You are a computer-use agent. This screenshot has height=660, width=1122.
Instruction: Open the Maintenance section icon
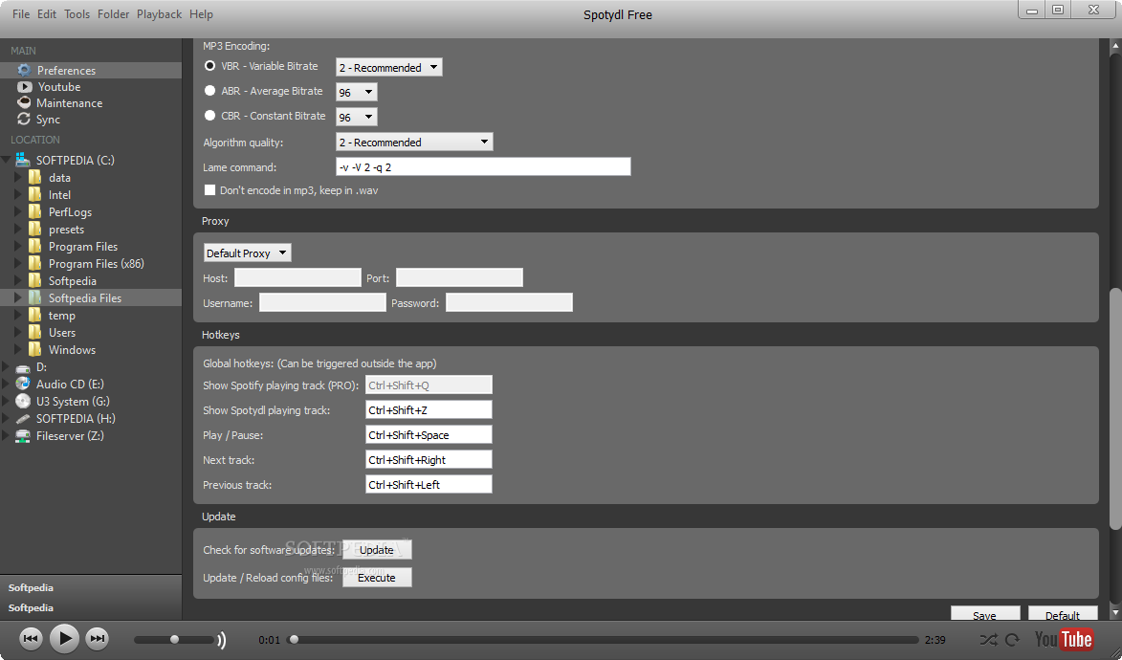[24, 102]
